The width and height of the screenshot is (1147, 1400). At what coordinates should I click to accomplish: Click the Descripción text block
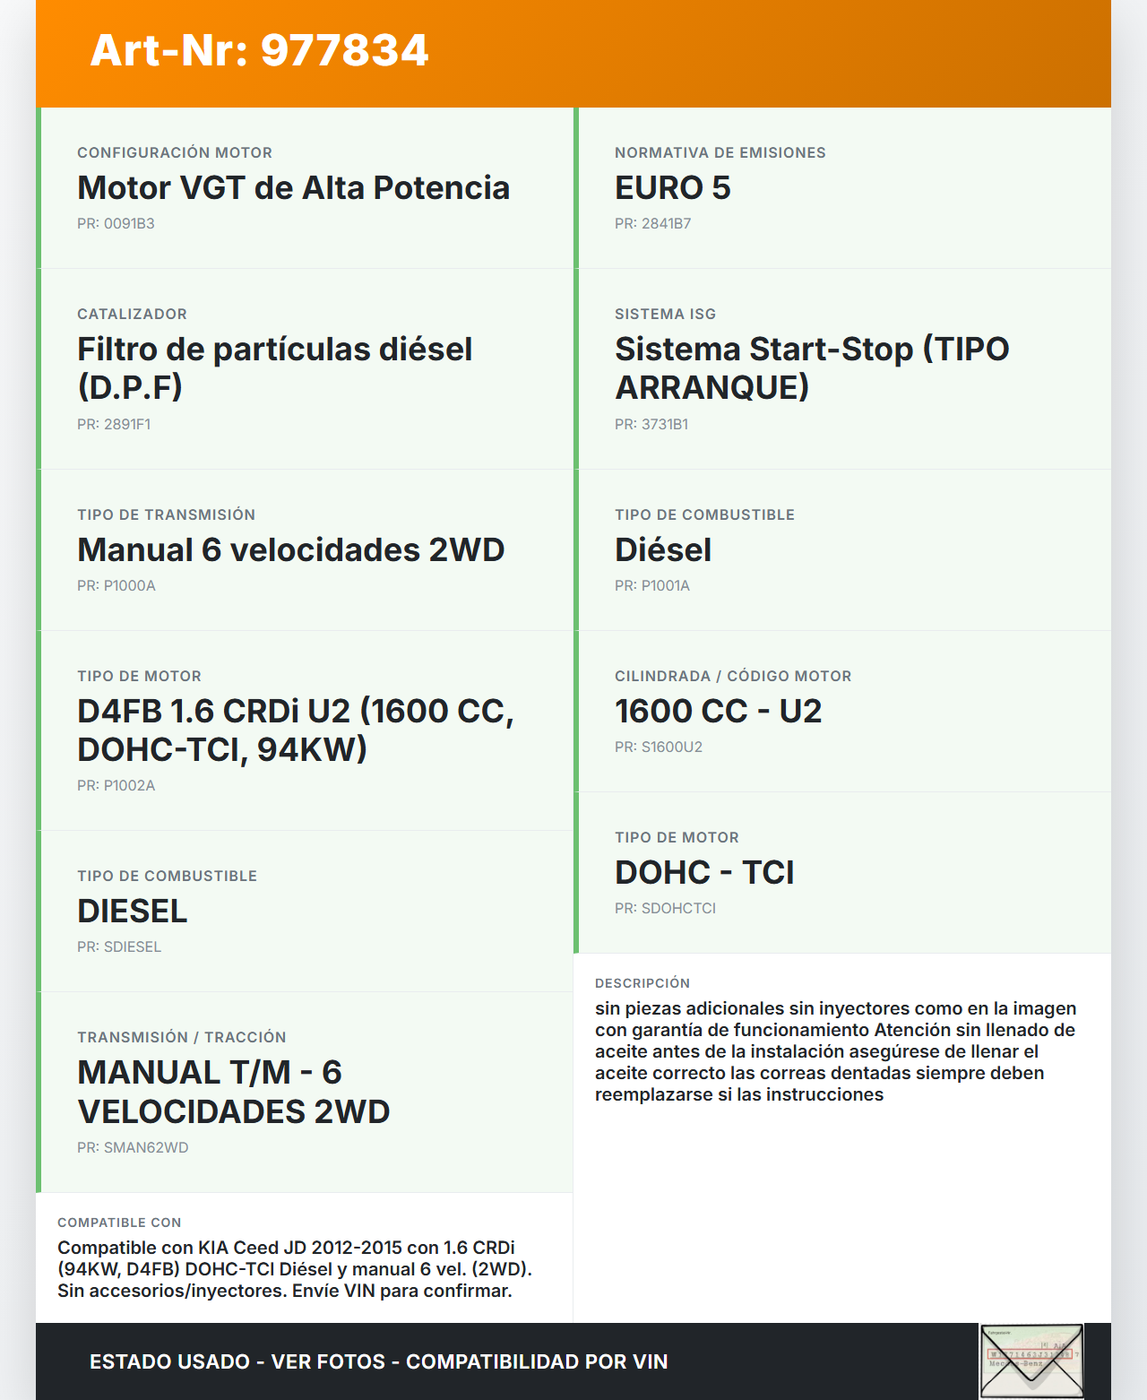[835, 1051]
